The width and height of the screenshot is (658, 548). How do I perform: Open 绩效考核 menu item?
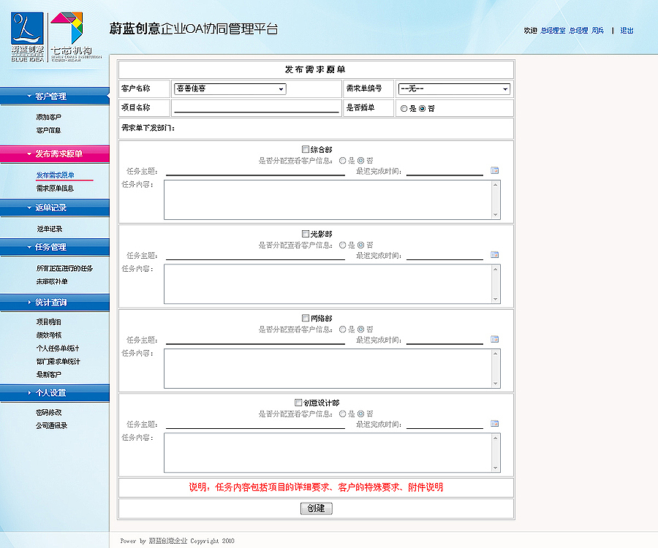[49, 335]
